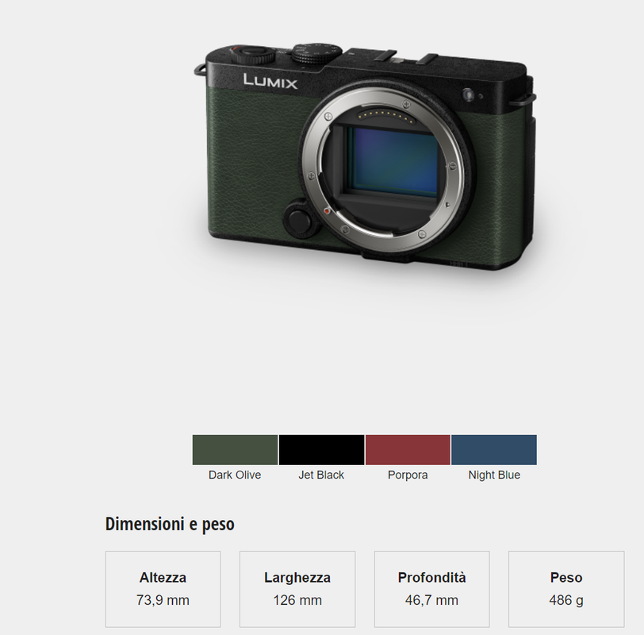Select the Dark Olive color swatch

click(235, 449)
